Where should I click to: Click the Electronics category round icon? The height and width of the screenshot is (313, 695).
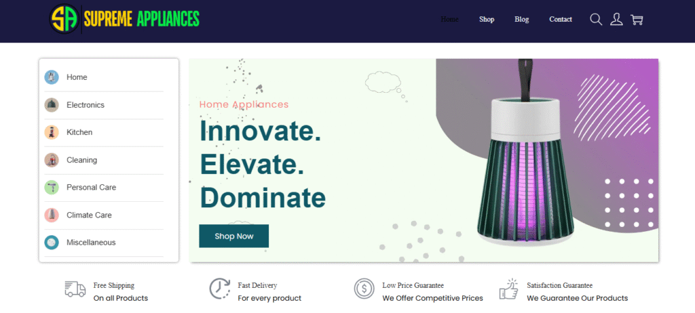pyautogui.click(x=52, y=105)
